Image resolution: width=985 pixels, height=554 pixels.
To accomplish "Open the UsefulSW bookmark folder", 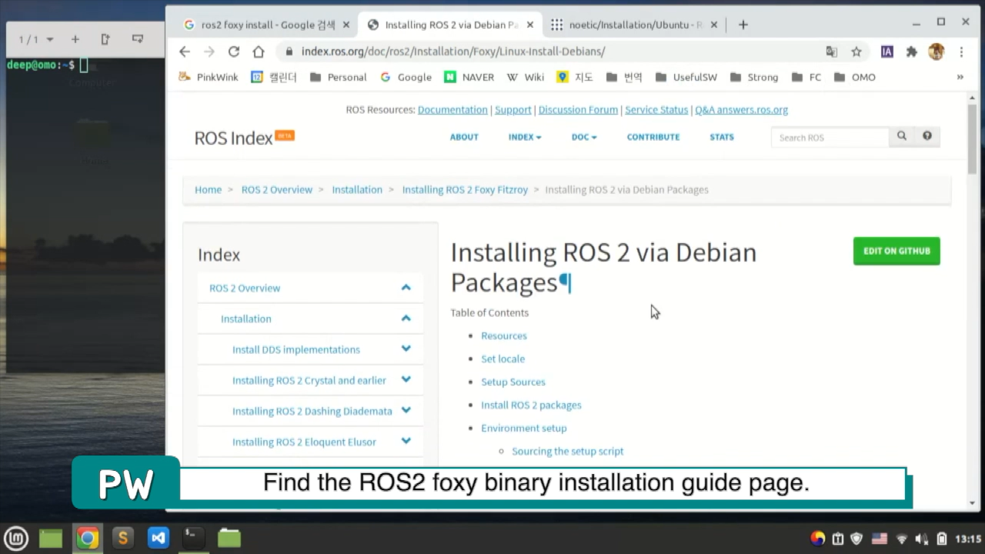I will 685,77.
